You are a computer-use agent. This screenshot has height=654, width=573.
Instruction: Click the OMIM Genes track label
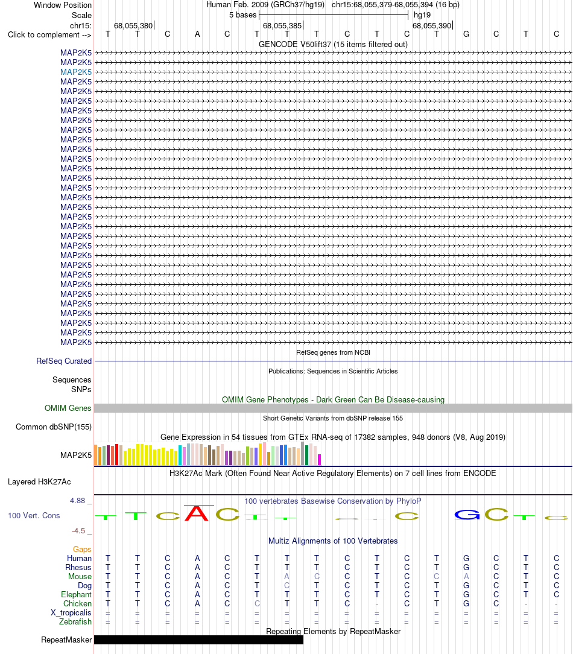click(68, 408)
